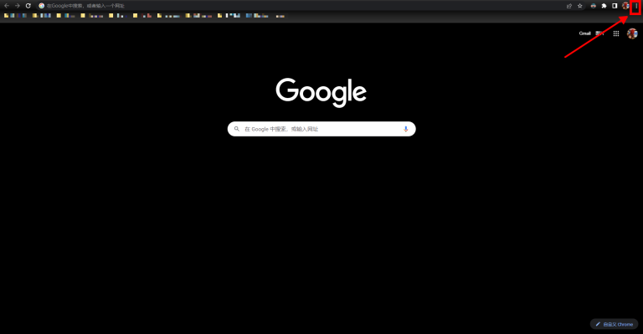The width and height of the screenshot is (643, 334).
Task: Reload the current page
Action: coord(28,6)
